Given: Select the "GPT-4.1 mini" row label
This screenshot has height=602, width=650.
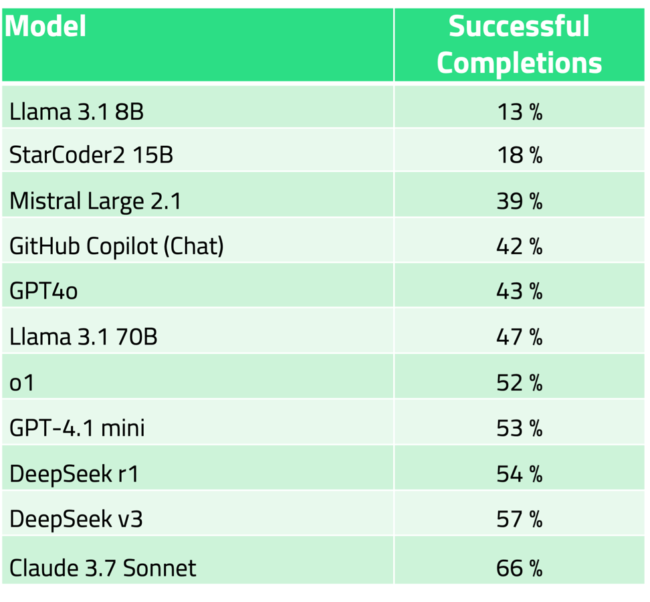Looking at the screenshot, I should click(x=77, y=427).
